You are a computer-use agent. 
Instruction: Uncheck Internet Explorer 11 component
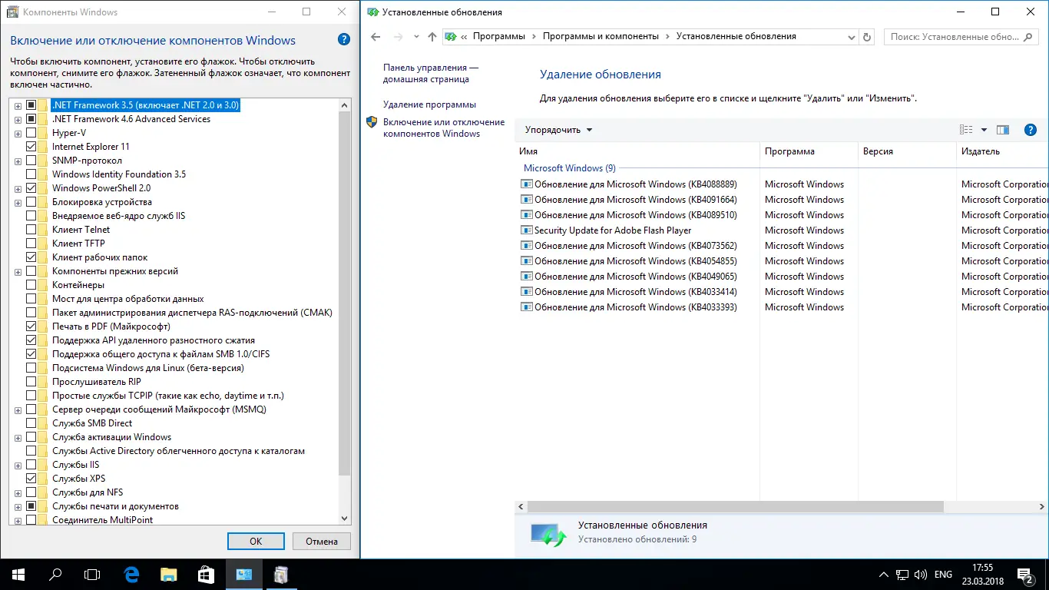(x=31, y=147)
